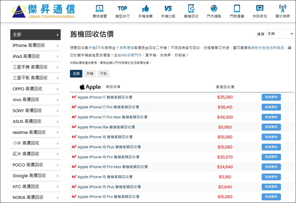This screenshot has width=296, height=203.
Task: Expand the Google 高價回收 category
Action: coord(35,175)
